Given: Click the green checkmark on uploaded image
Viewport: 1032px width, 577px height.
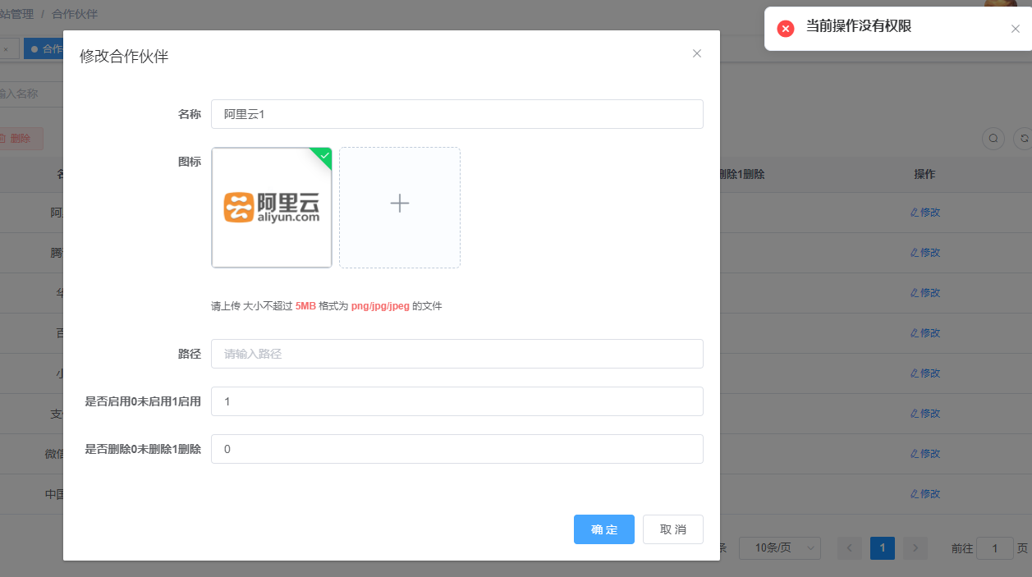Looking at the screenshot, I should click(324, 155).
